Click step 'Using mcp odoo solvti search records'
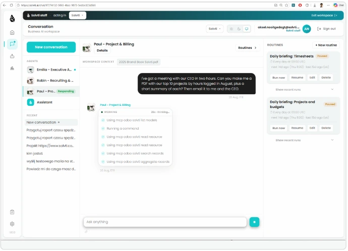The height and width of the screenshot is (251, 348). 135,153
